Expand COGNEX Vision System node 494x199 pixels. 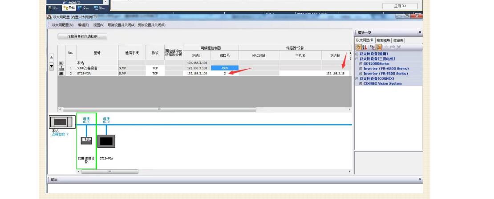360,83
